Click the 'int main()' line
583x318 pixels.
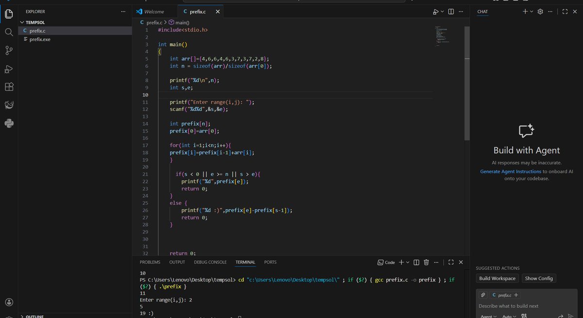point(172,45)
